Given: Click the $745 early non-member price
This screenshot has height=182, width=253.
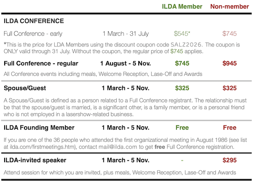Looking at the screenshot, I should [x=229, y=34].
